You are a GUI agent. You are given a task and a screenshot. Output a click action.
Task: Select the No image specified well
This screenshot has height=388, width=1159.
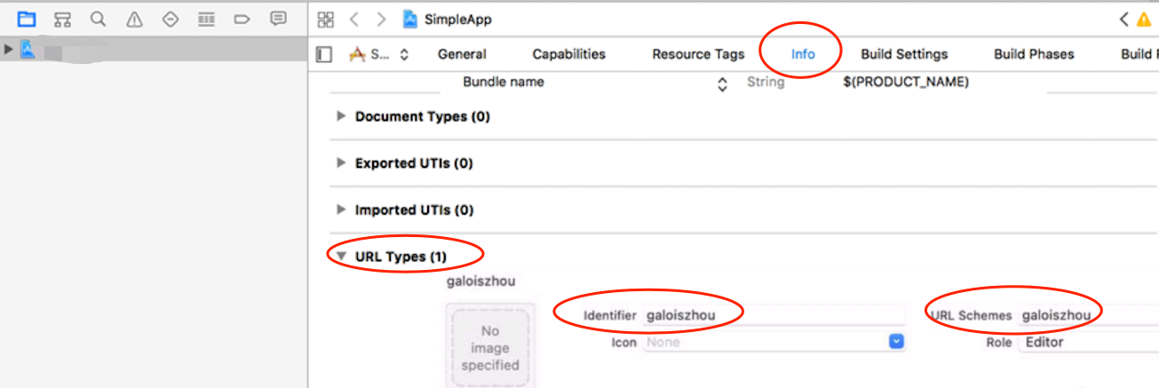(490, 345)
